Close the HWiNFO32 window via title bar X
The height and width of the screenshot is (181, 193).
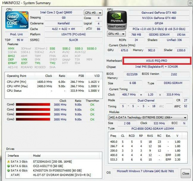(190, 3)
